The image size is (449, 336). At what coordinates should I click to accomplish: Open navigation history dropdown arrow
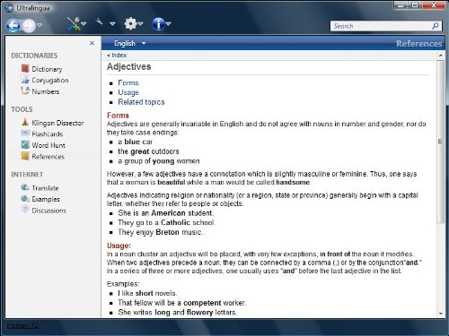tap(40, 25)
